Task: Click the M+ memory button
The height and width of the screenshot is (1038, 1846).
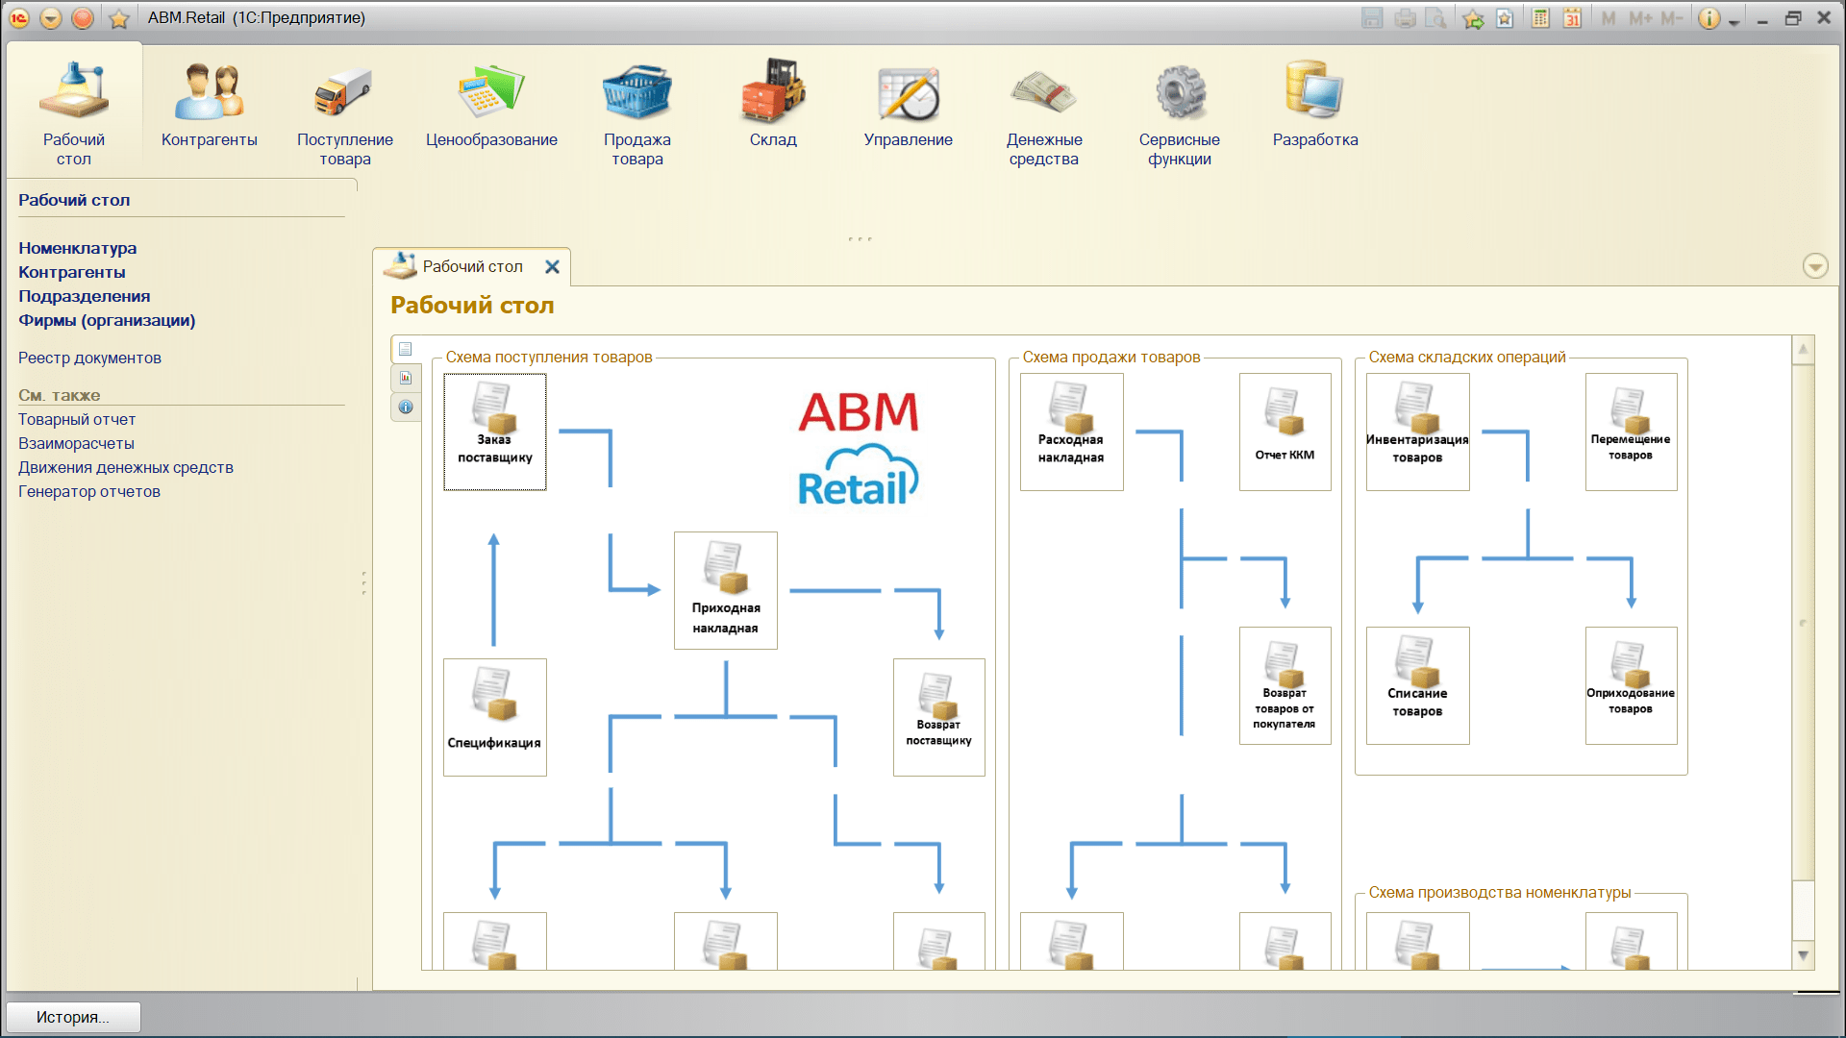Action: 1640,18
